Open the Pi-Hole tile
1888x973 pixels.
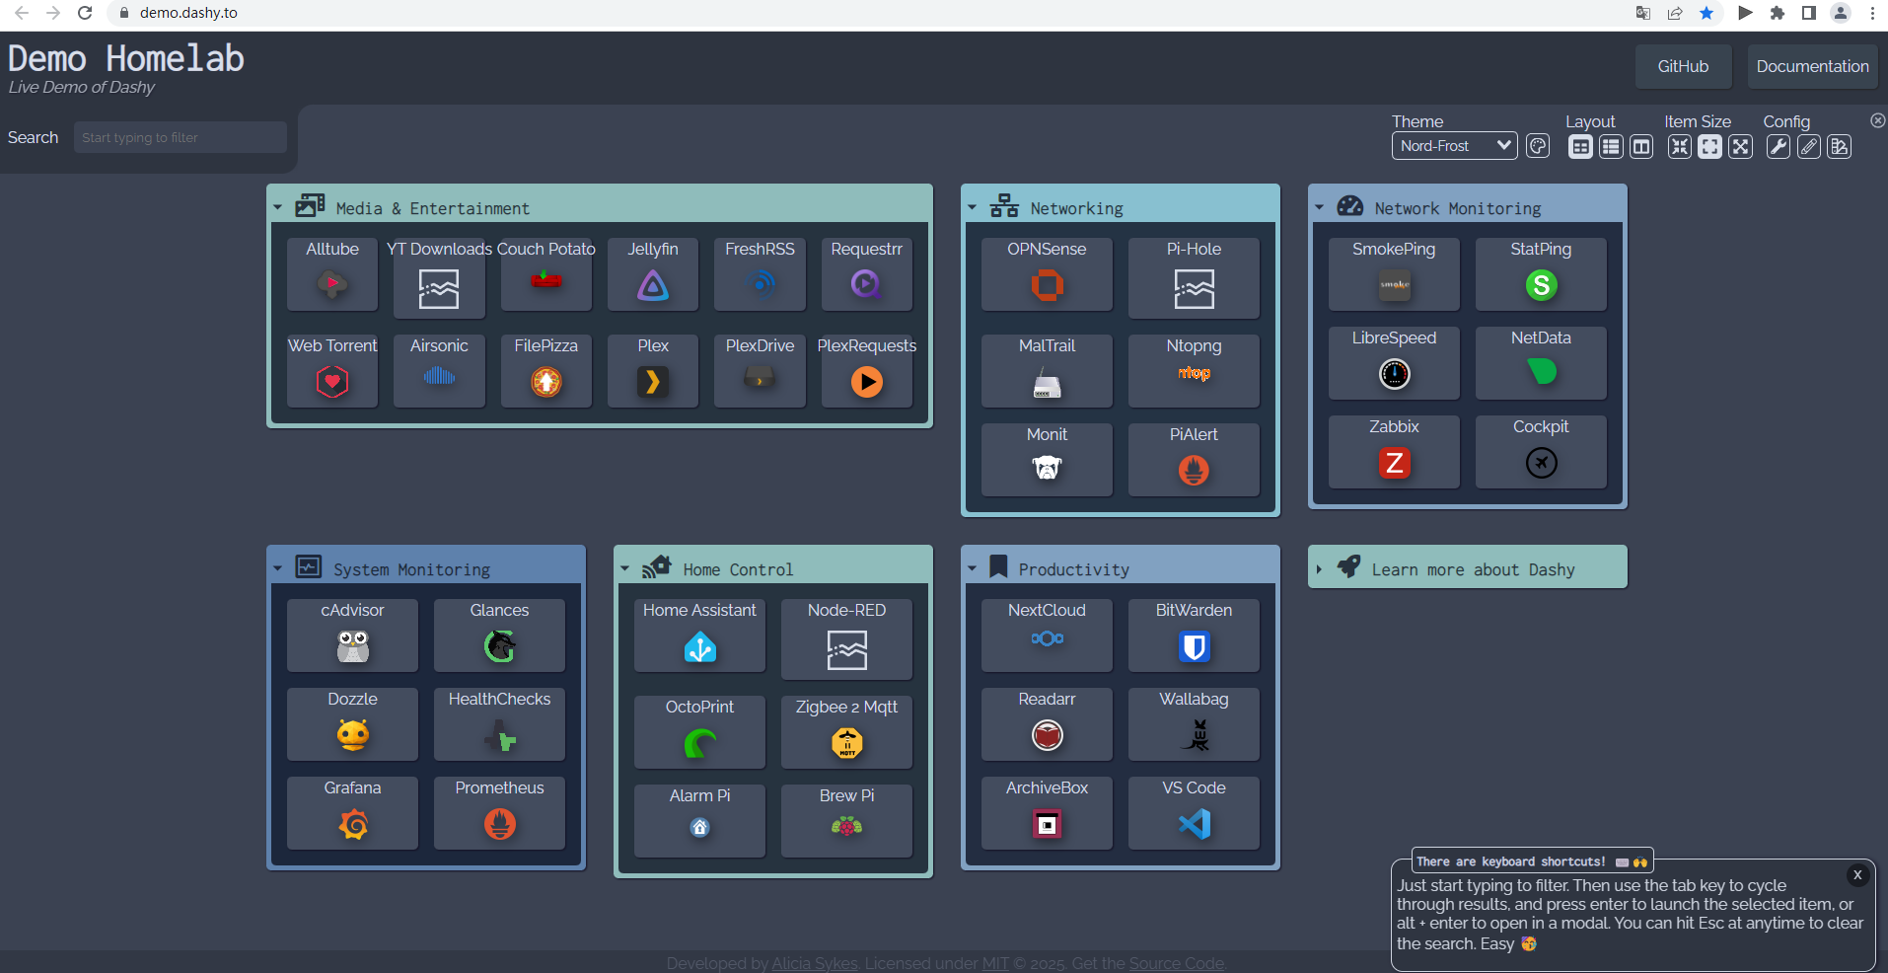pyautogui.click(x=1194, y=277)
